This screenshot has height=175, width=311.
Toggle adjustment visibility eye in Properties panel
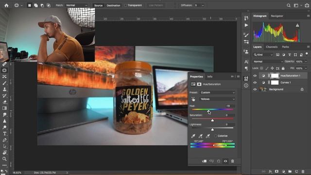(225, 161)
